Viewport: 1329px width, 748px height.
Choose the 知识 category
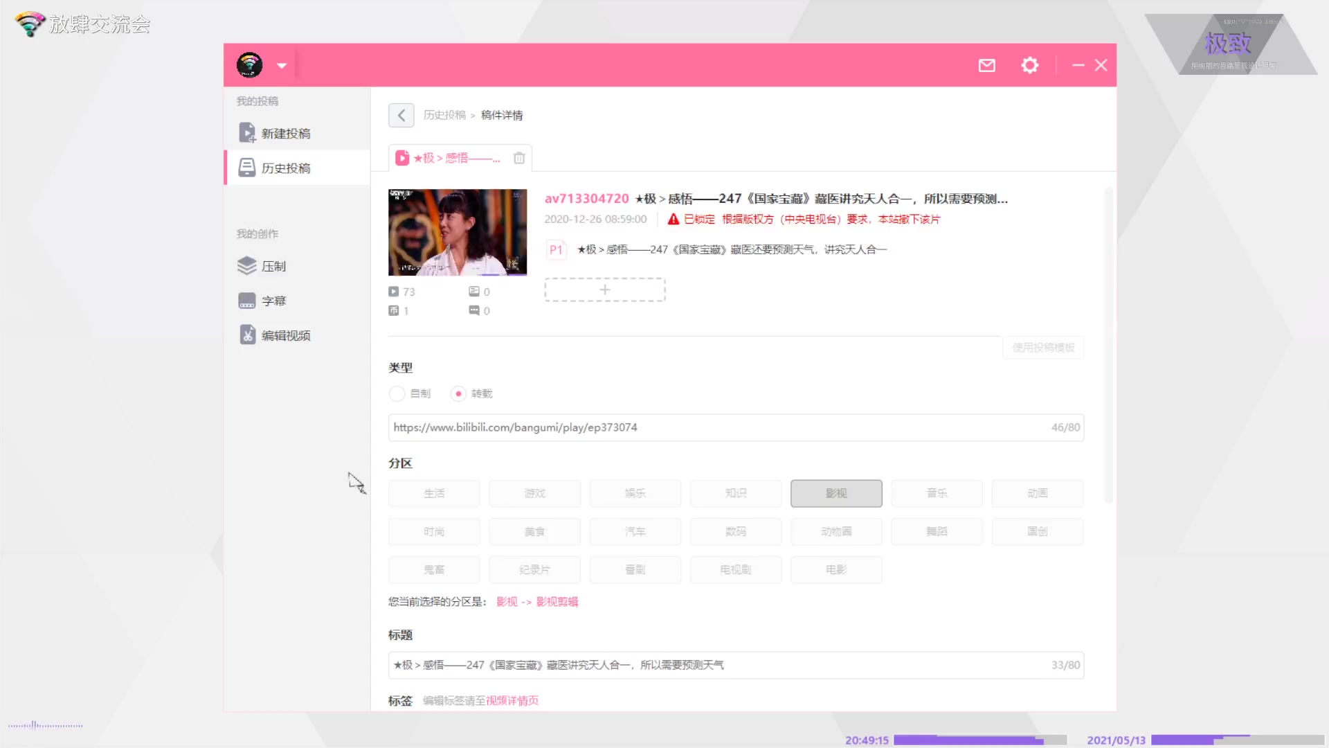[736, 493]
